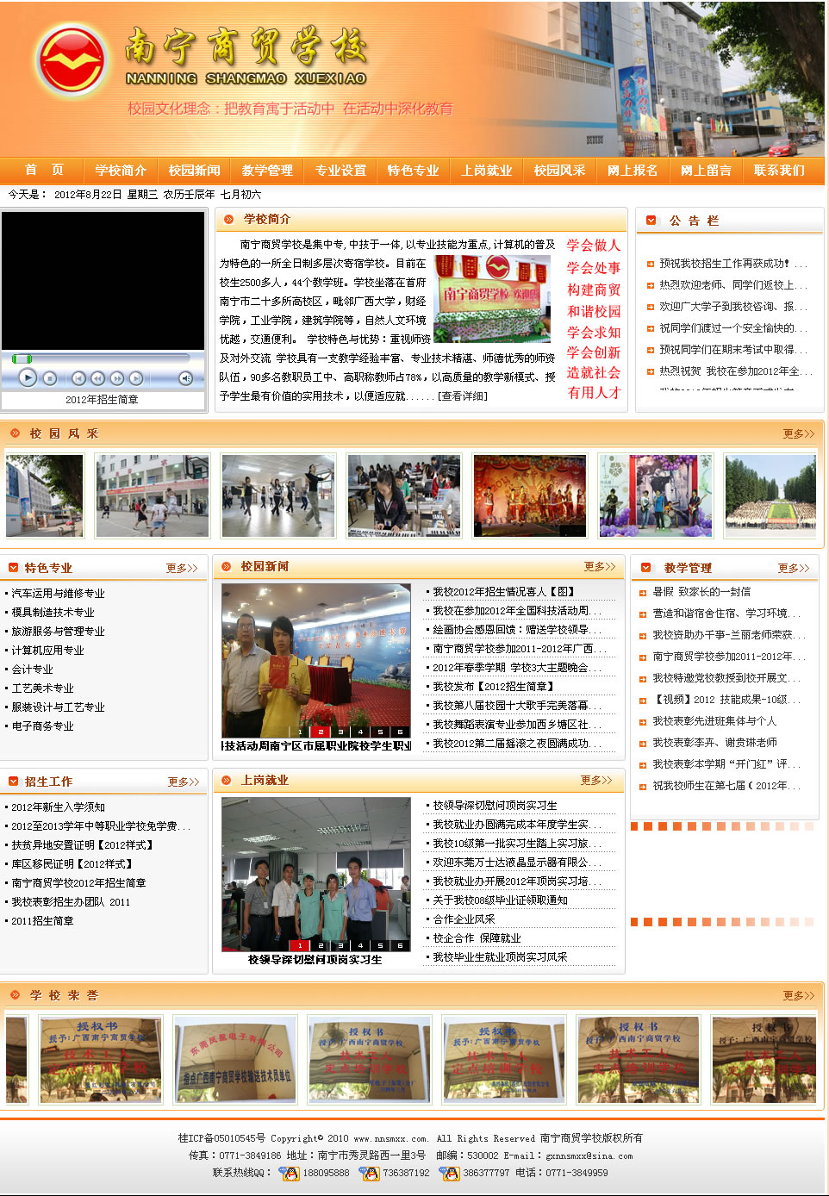The image size is (829, 1196).
Task: Go to 首页 in the navigation bar
Action: (44, 170)
